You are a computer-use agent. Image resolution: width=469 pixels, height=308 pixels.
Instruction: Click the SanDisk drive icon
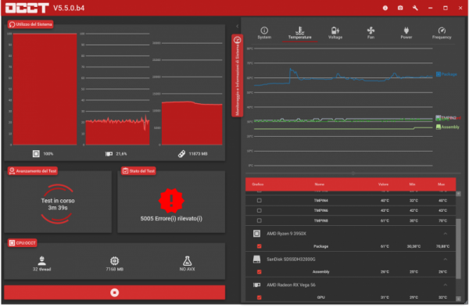[256, 260]
